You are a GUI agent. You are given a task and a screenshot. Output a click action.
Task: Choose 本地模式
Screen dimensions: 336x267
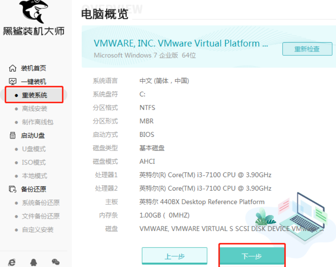point(35,176)
